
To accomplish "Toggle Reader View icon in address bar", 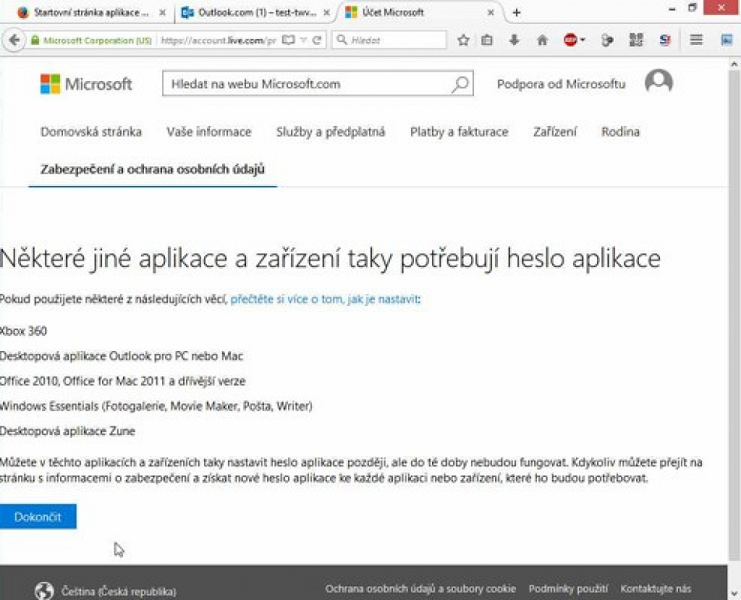I will click(x=288, y=41).
